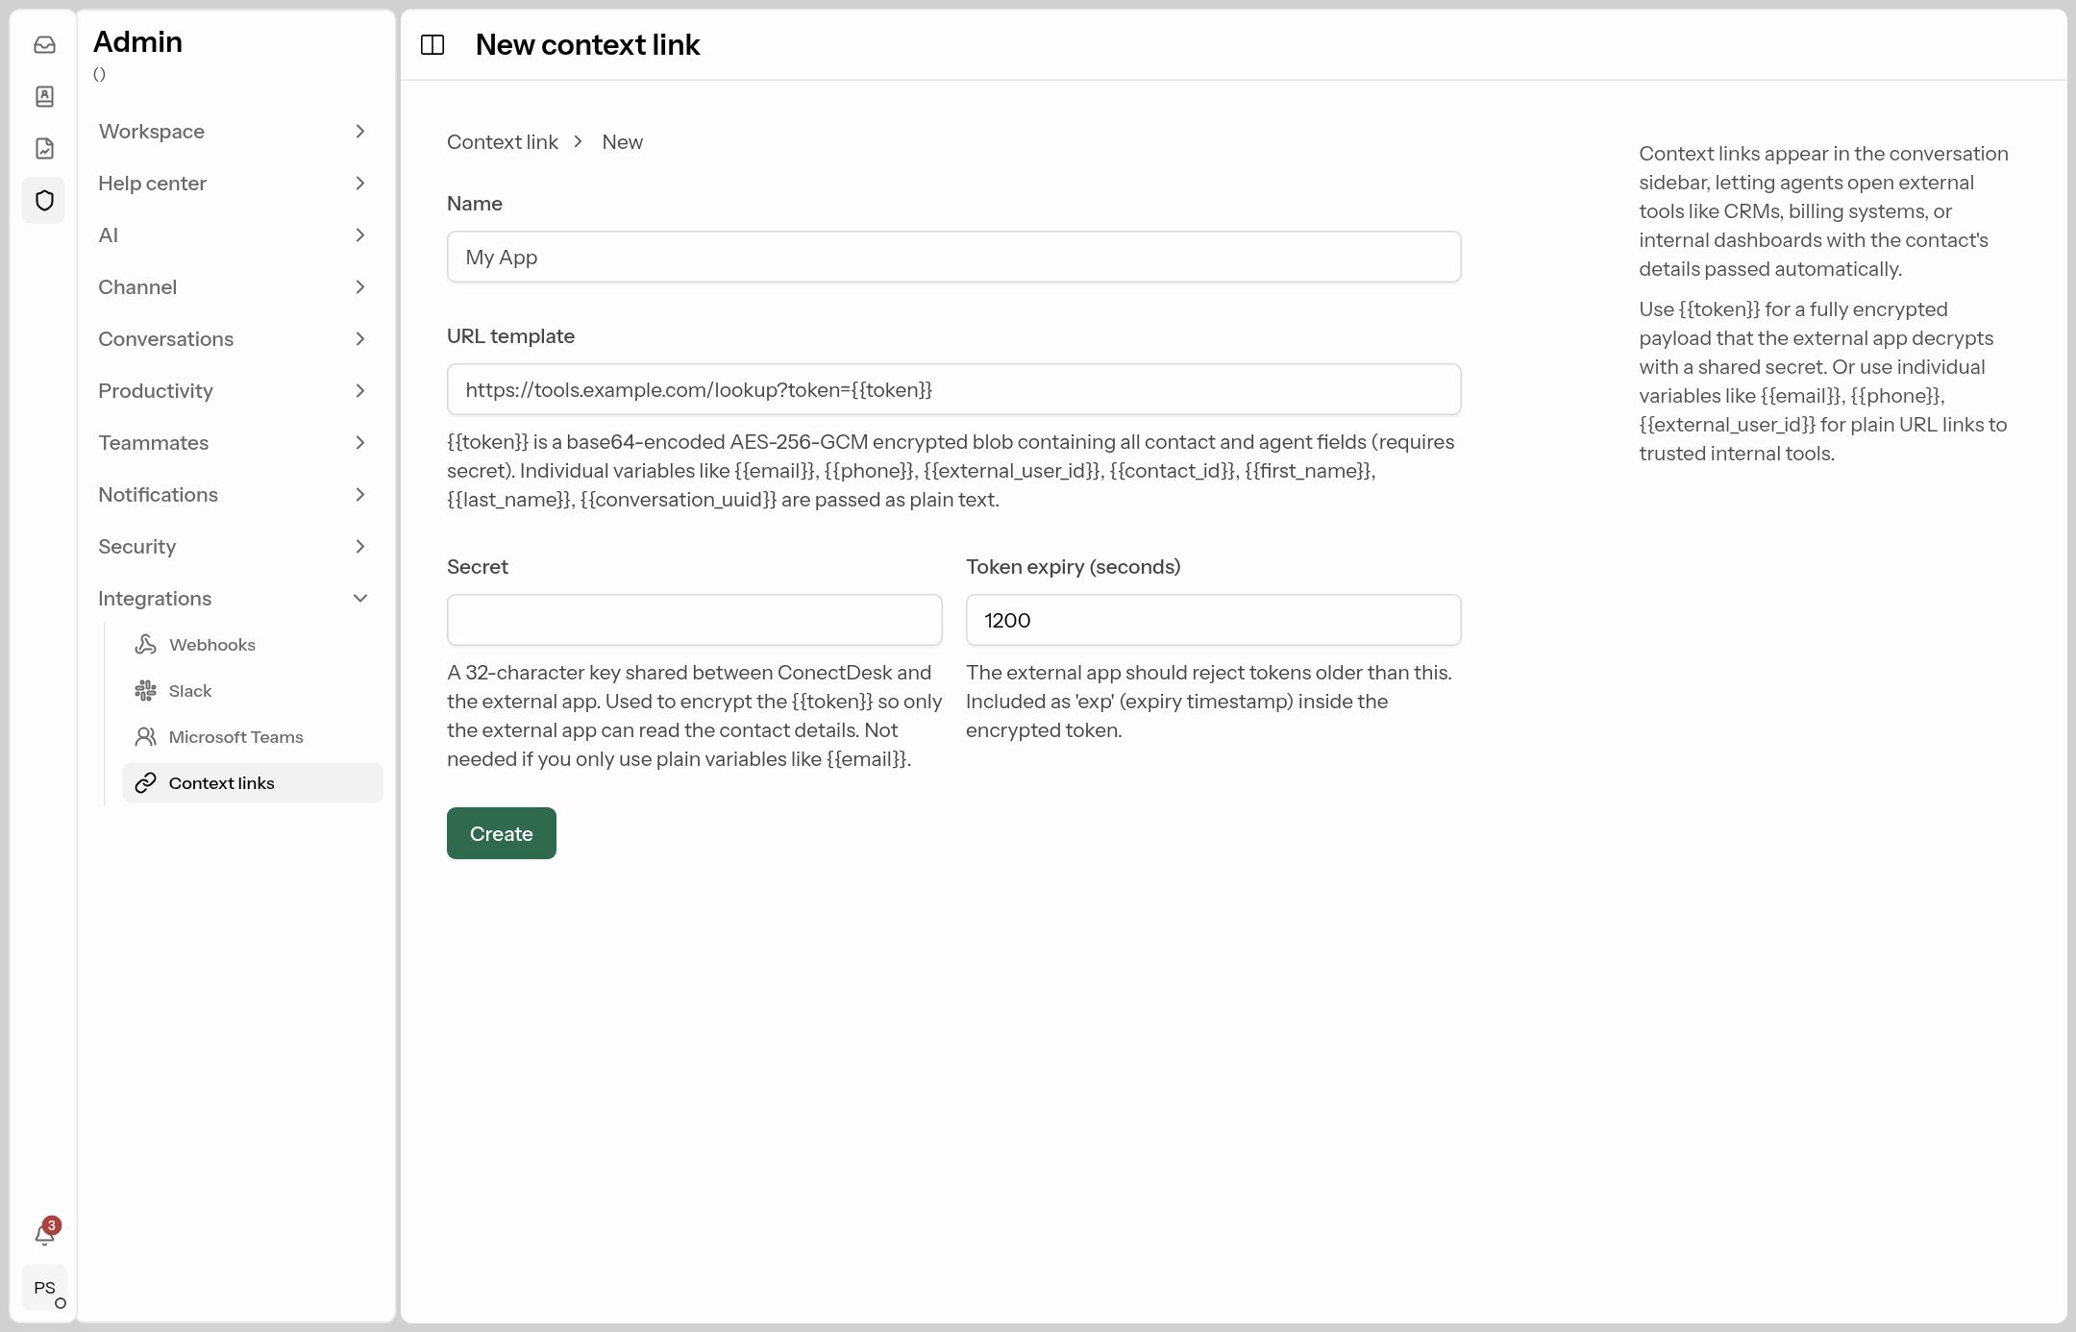Expand the Help center section
Image resolution: width=2076 pixels, height=1332 pixels.
pyautogui.click(x=234, y=184)
